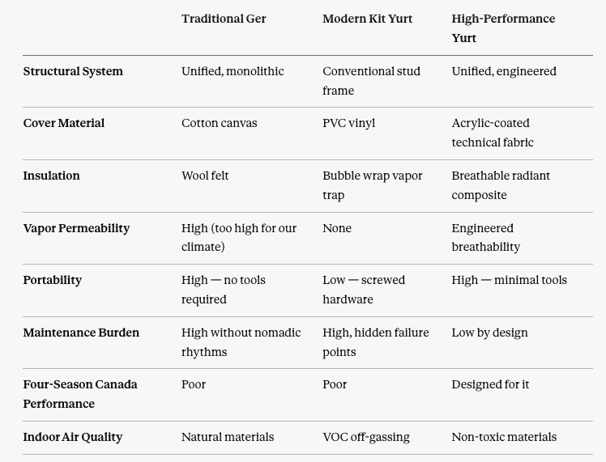606x462 pixels.
Task: Click the Modern Kit Yurt column header
Action: coord(368,19)
